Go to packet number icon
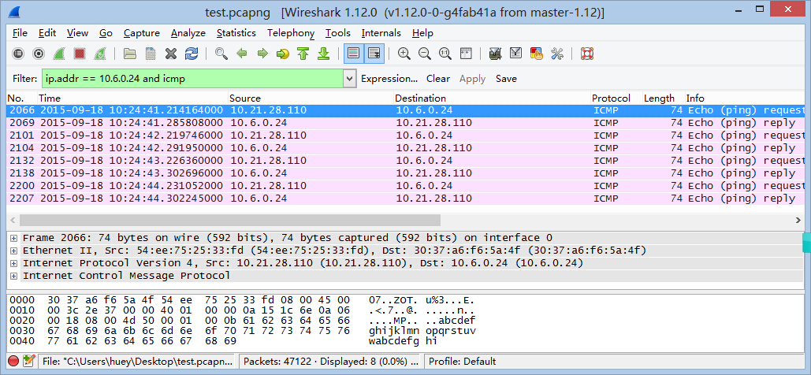The height and width of the screenshot is (375, 811). 282,54
